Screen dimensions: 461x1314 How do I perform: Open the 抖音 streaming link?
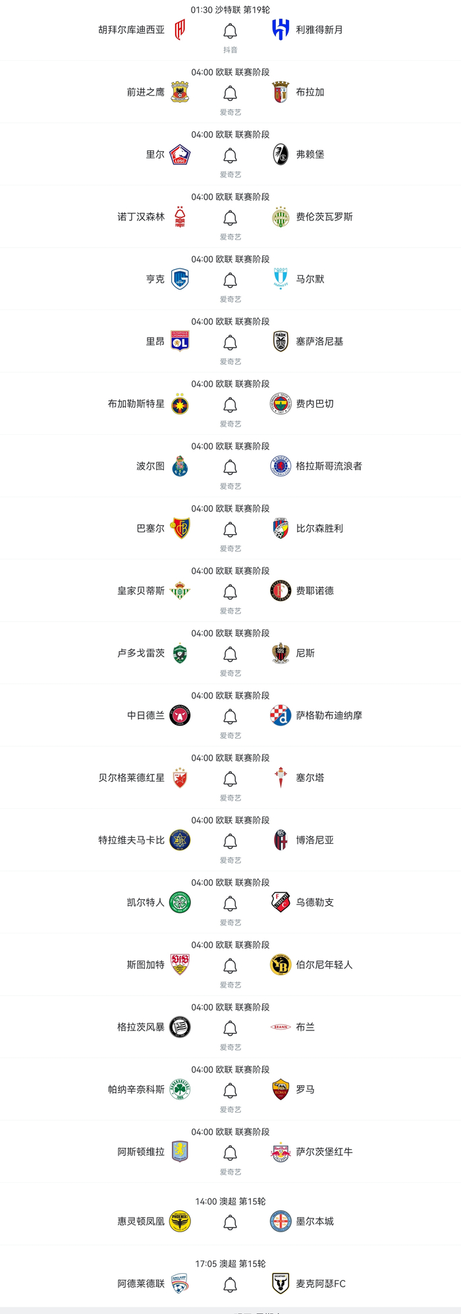click(x=229, y=48)
